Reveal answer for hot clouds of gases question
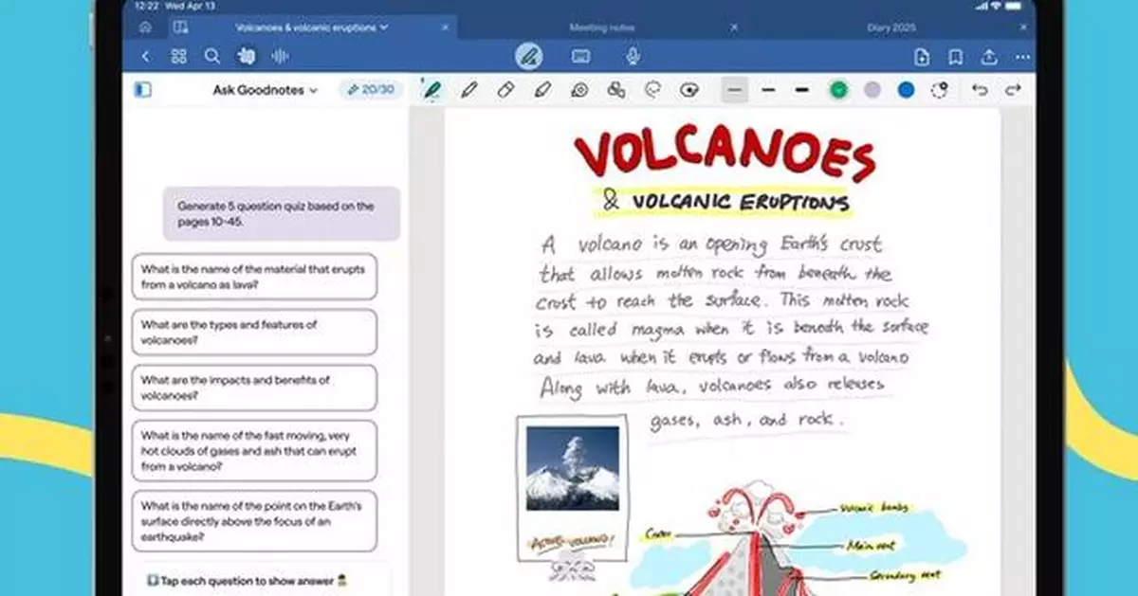1138x596 pixels. click(x=254, y=451)
